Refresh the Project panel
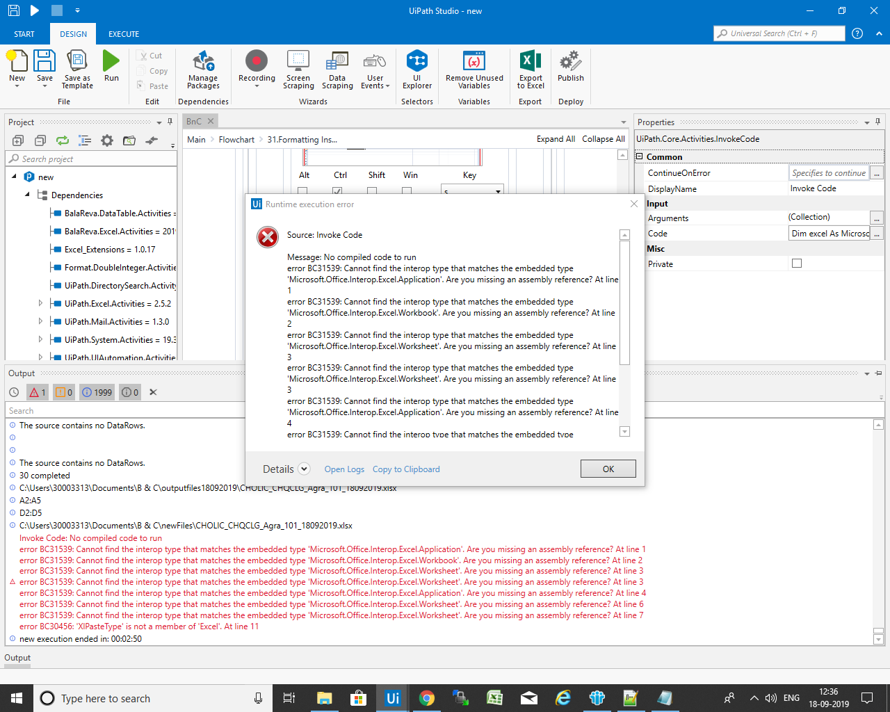The height and width of the screenshot is (712, 890). 63,140
